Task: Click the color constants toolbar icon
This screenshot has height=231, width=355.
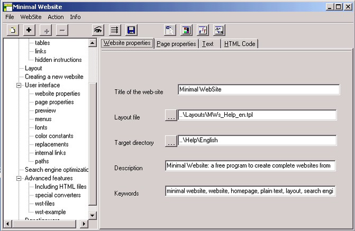Action: tap(186, 30)
